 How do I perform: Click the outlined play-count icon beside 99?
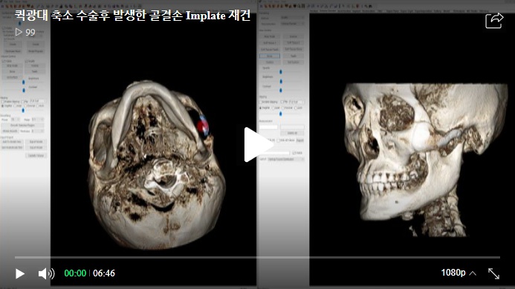pos(19,32)
